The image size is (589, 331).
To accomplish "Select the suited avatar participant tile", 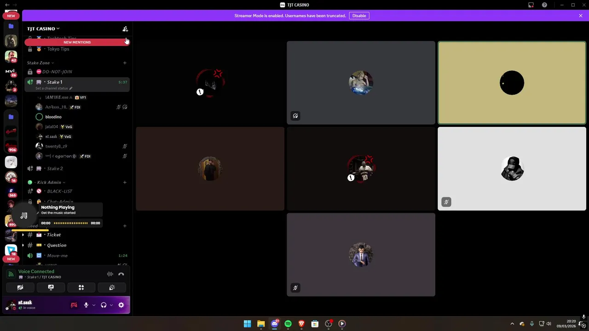I will [361, 255].
